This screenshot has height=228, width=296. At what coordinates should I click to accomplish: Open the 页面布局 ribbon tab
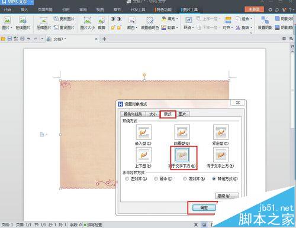pos(45,9)
